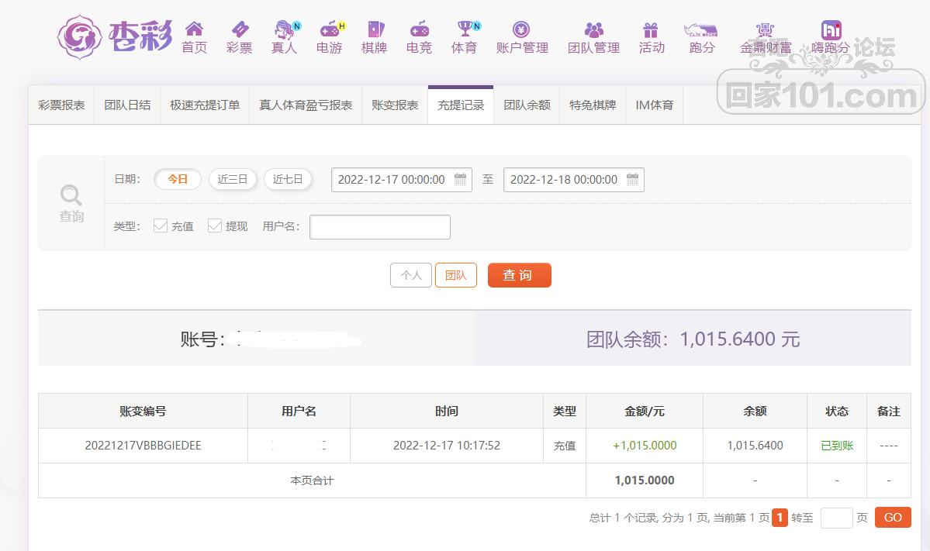Image resolution: width=930 pixels, height=551 pixels.
Task: Click the 彩票 lottery icon
Action: 239,30
